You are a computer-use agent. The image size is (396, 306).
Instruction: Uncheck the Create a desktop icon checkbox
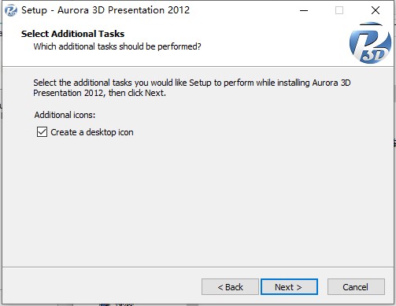click(x=42, y=132)
